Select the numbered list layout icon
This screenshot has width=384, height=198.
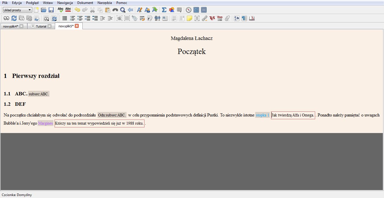pos(72,18)
